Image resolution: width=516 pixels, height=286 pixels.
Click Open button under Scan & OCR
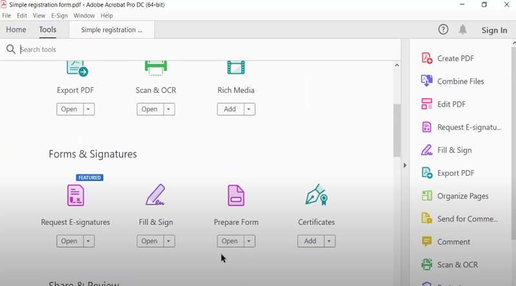(150, 109)
